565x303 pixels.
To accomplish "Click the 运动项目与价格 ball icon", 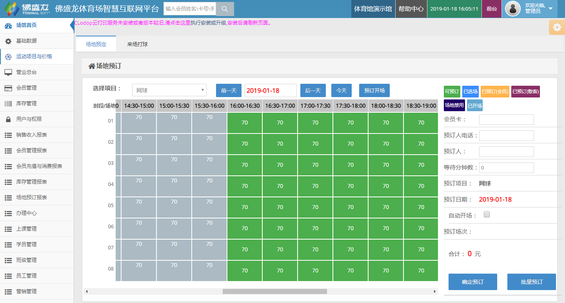I will pyautogui.click(x=8, y=57).
